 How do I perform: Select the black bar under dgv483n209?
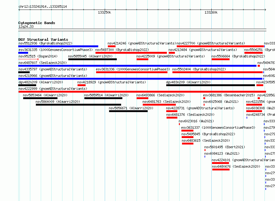(210, 85)
